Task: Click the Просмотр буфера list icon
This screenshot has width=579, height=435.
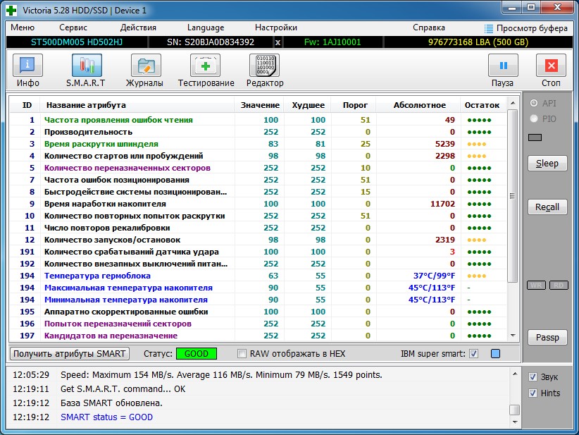Action: click(489, 28)
